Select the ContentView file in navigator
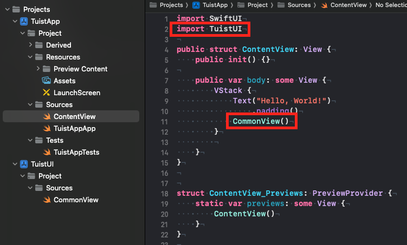The image size is (407, 245). click(71, 116)
